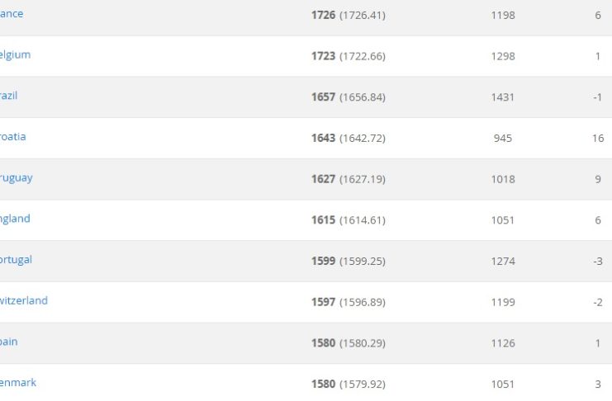Screen dimensions: 612x401
Task: Open the Switzerland link
Action: (23, 300)
